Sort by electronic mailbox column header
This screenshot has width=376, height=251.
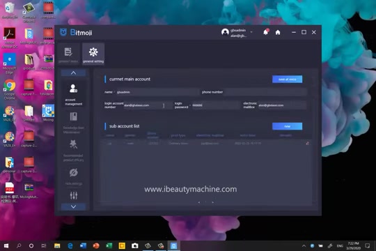(x=210, y=135)
